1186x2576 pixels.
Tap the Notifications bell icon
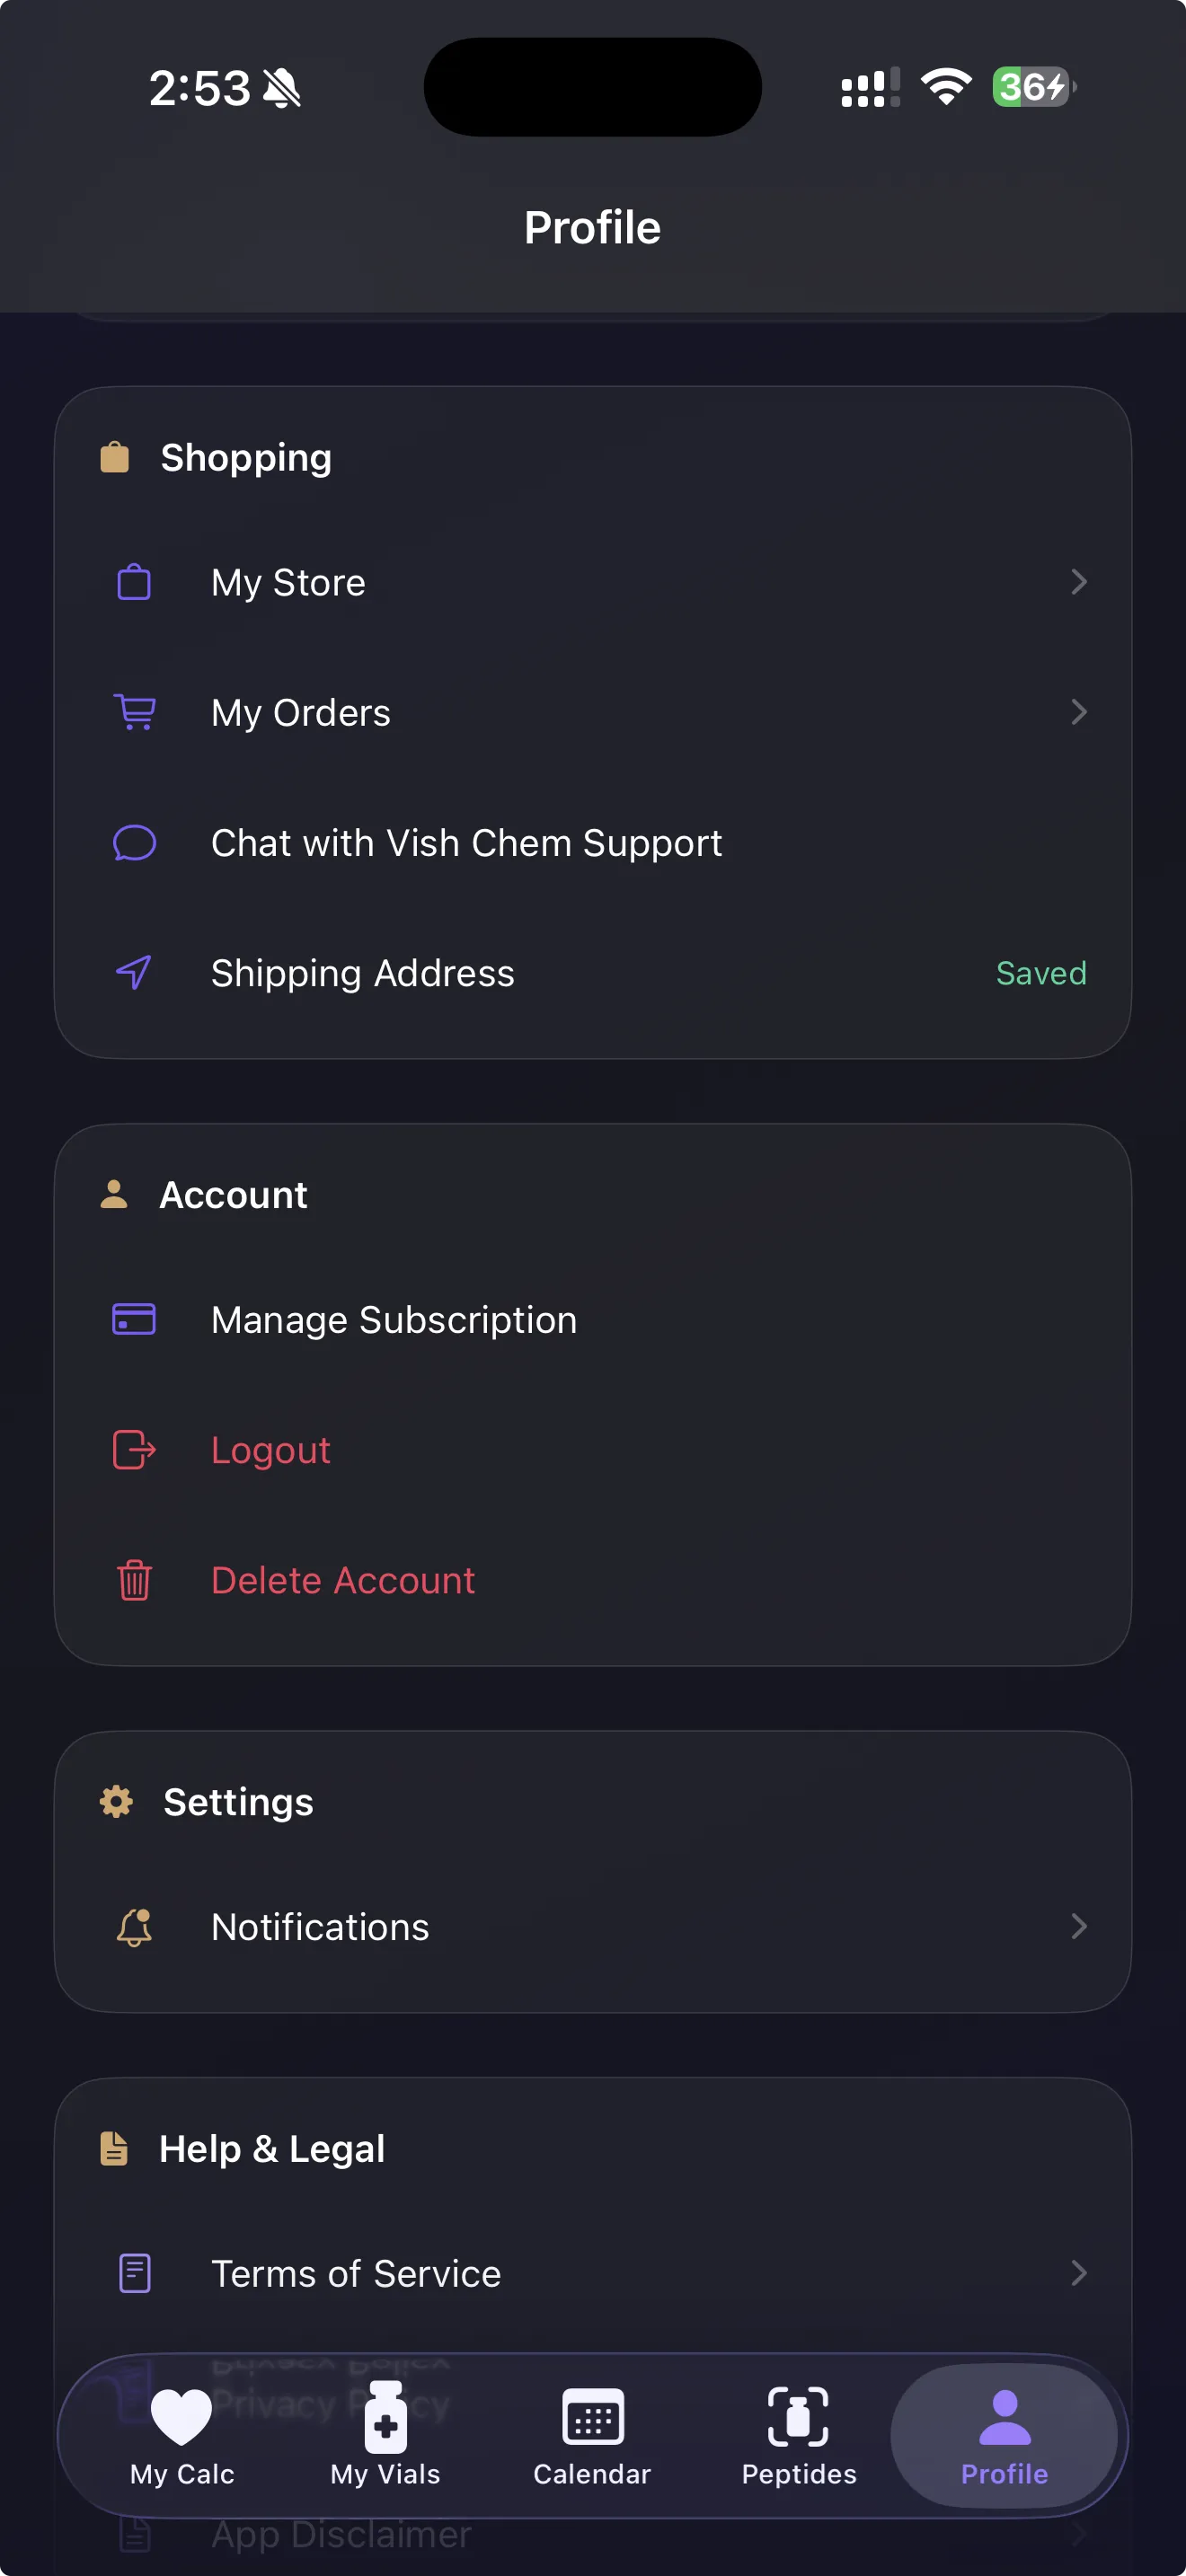point(134,1927)
